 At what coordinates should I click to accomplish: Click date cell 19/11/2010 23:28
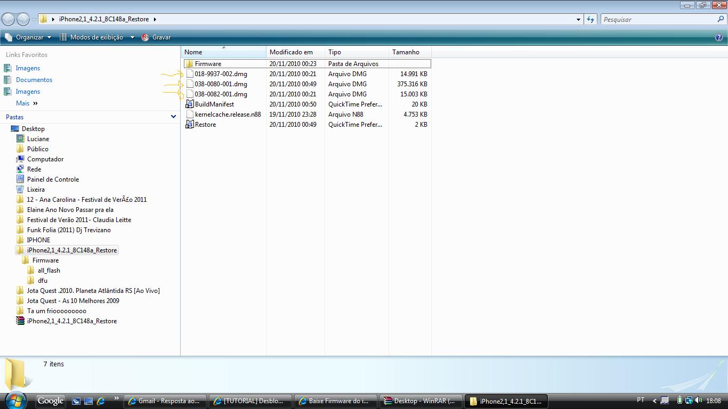[x=293, y=114]
